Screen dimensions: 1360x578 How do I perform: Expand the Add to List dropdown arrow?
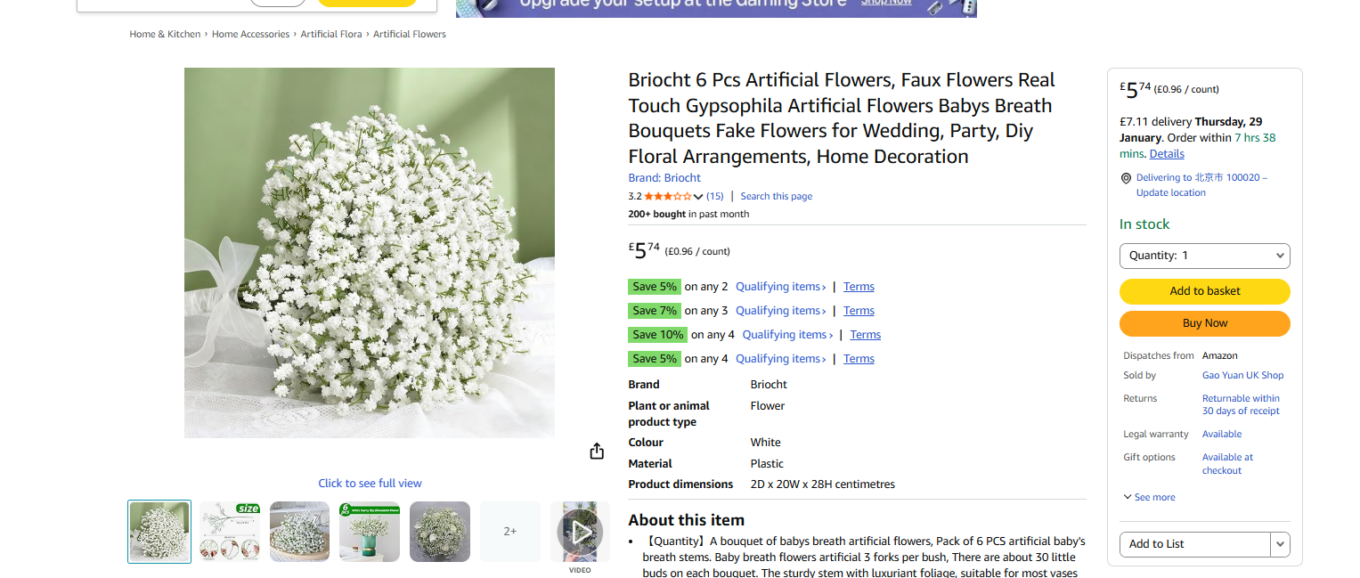click(x=1280, y=544)
